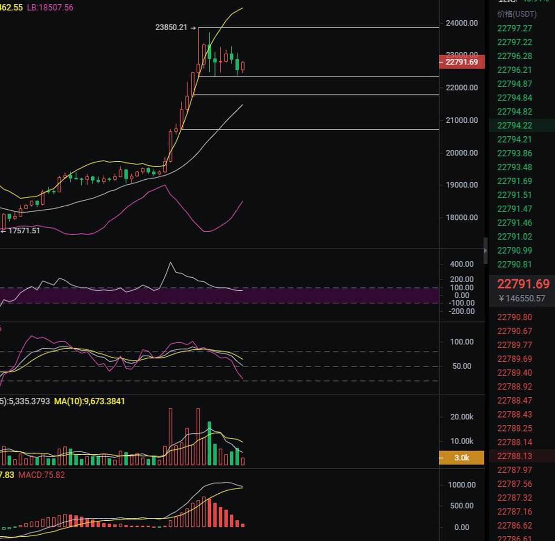Click the 20000.00 price axis label
This screenshot has width=555, height=541.
coord(462,153)
